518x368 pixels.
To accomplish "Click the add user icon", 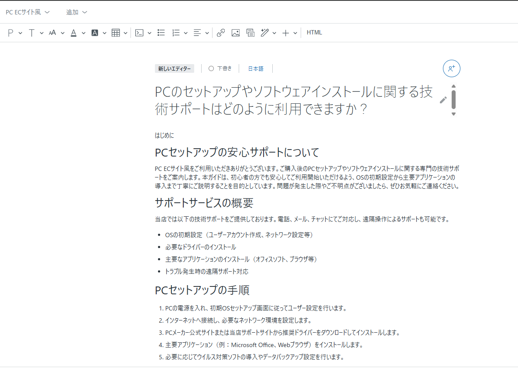I will [452, 68].
